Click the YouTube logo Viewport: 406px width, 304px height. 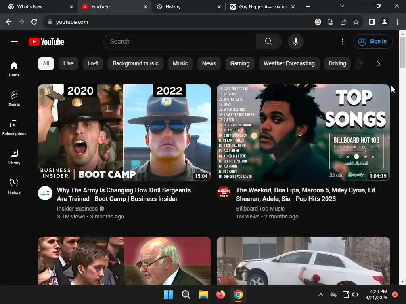(x=46, y=42)
